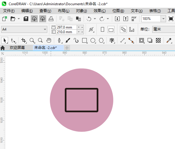Image resolution: width=175 pixels, height=149 pixels.
Task: Add new document tab with plus button
Action: (67, 48)
